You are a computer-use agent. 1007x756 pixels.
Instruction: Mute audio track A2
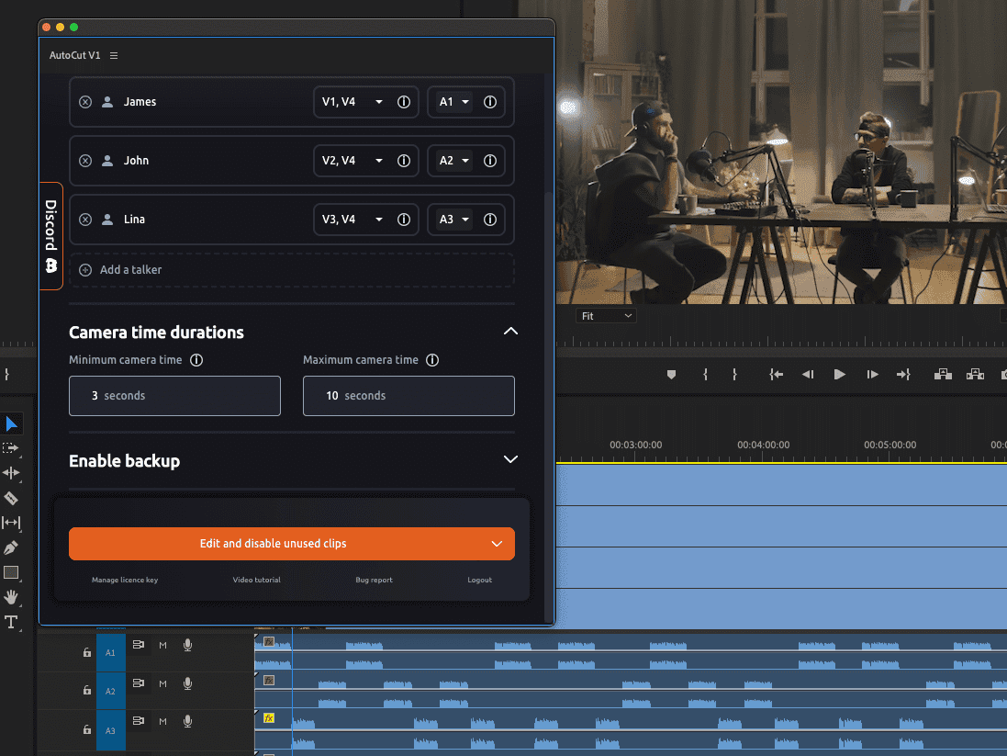coord(163,684)
